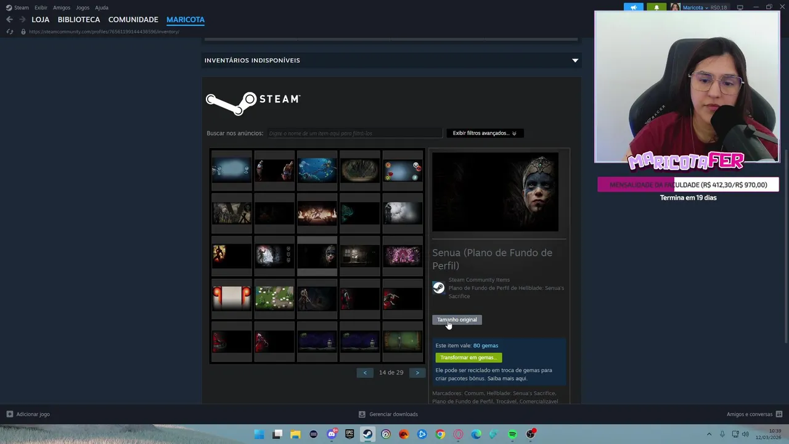Click the large Senua background preview image
Screen dimensions: 789x444
point(495,192)
